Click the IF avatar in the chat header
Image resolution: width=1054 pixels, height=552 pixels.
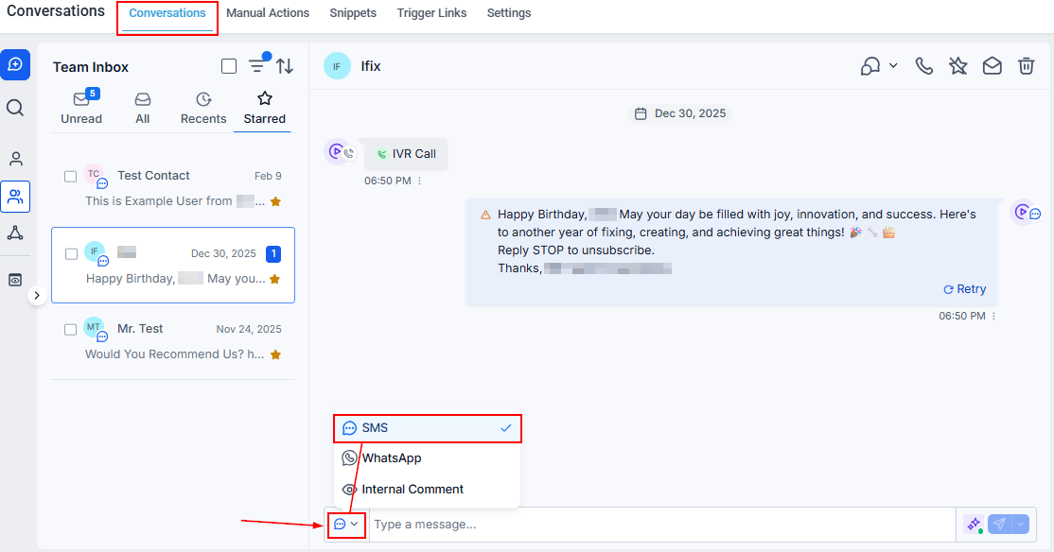pos(337,66)
